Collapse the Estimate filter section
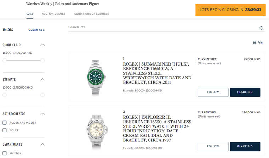The width and height of the screenshot is (269, 158). [42, 79]
